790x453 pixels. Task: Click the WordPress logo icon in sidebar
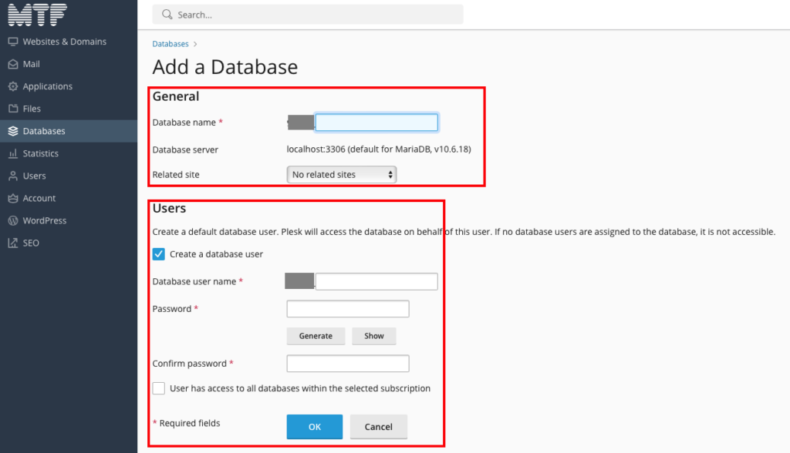coord(13,220)
